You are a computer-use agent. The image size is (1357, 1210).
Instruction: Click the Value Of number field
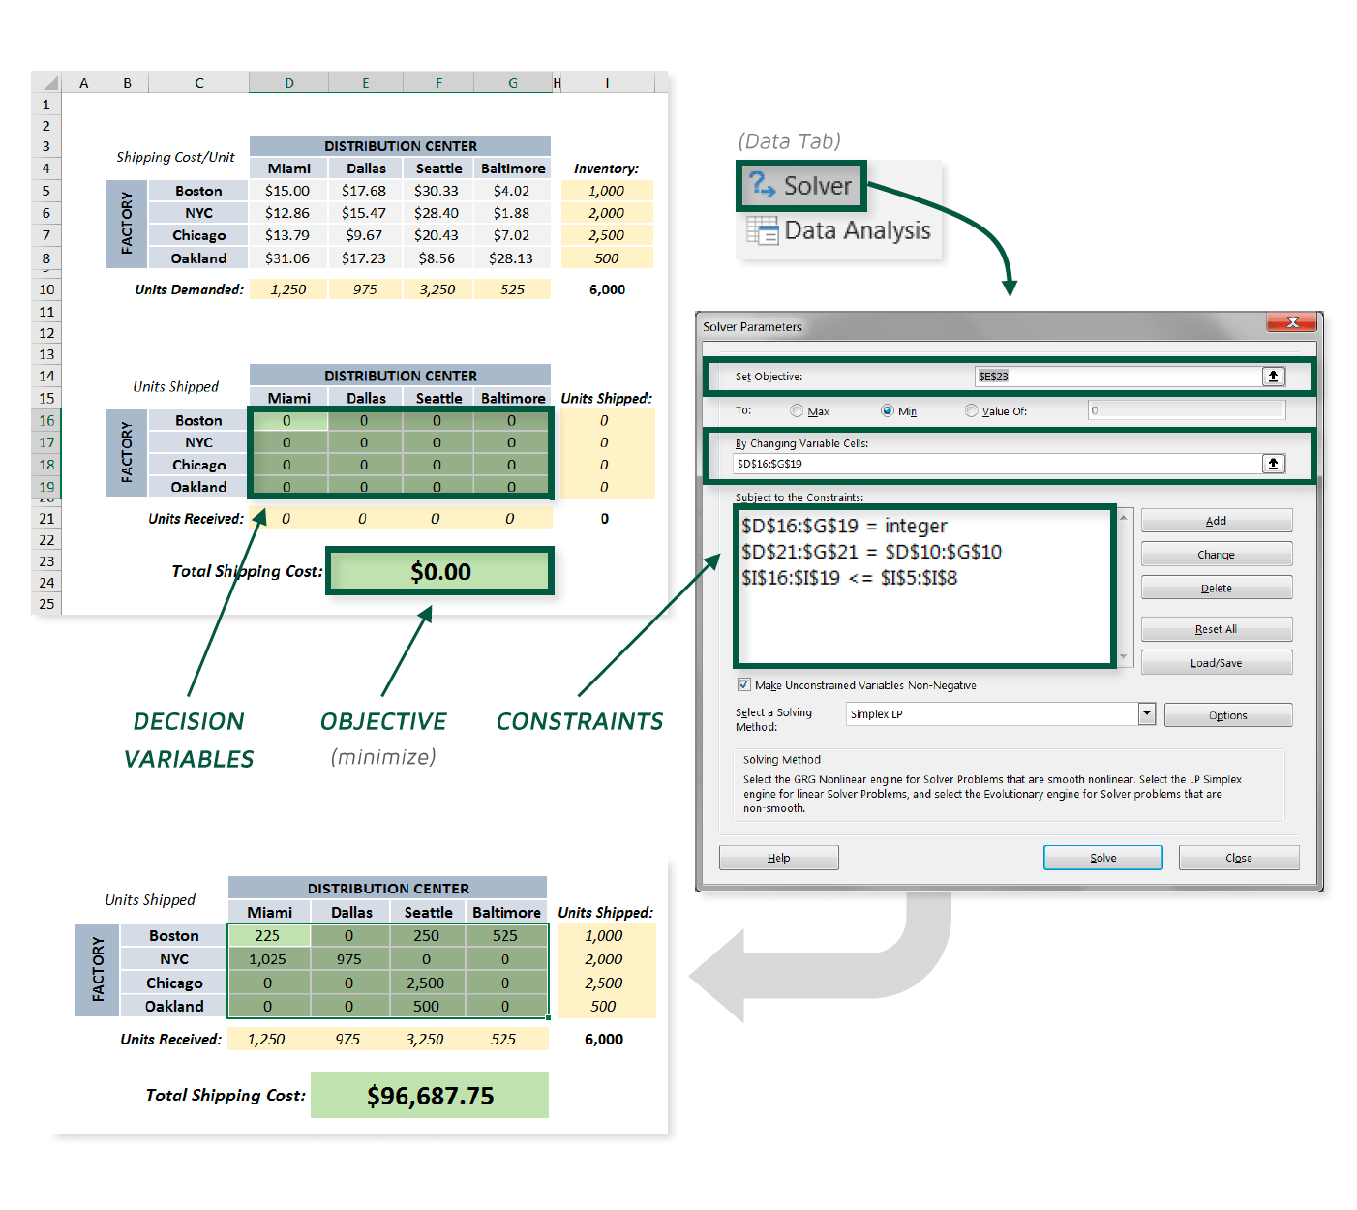coord(1187,410)
